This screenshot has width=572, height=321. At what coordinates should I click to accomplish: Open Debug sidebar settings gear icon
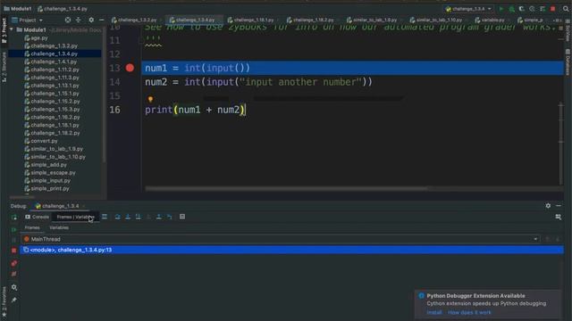pyautogui.click(x=14, y=287)
